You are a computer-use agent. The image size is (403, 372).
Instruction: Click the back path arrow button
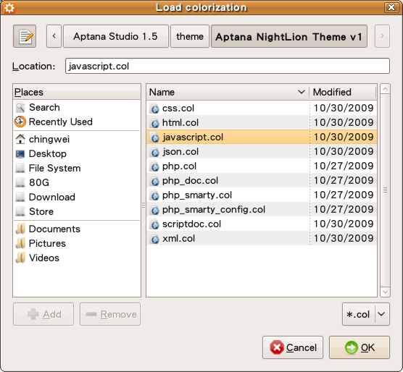coord(54,36)
